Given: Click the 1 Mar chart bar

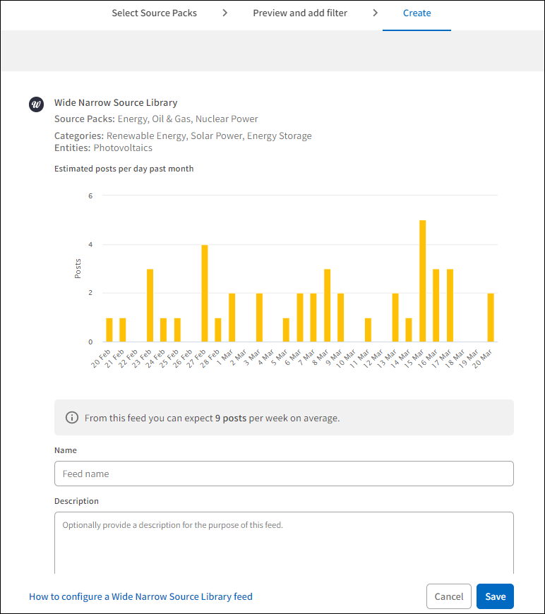Looking at the screenshot, I should coord(232,318).
